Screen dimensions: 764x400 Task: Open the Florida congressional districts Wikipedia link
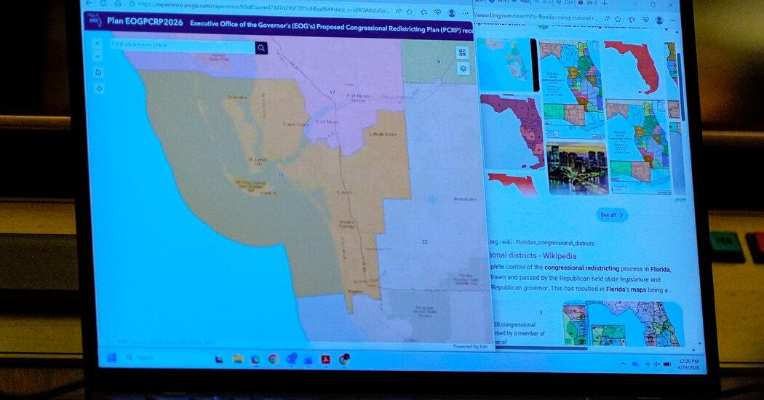click(533, 256)
